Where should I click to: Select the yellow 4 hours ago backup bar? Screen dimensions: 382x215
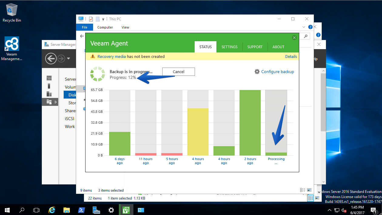click(x=198, y=132)
